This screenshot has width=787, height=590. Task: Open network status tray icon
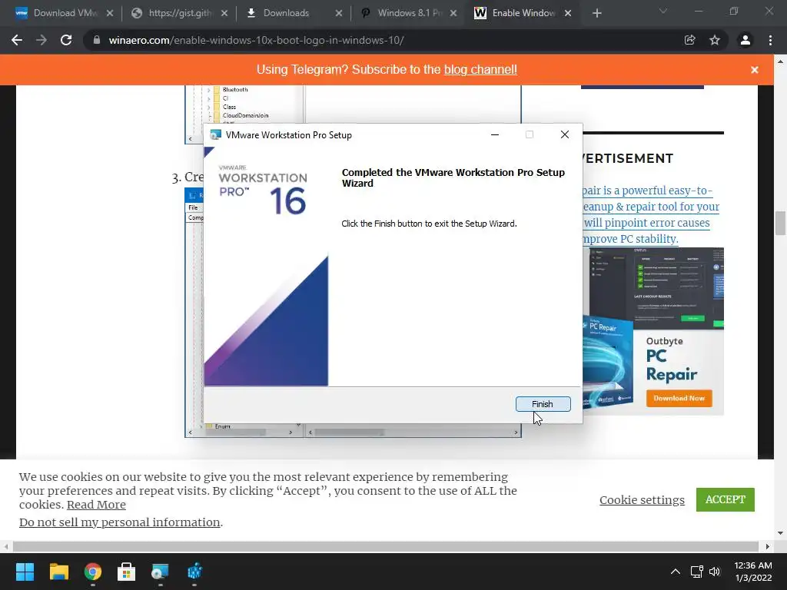pos(696,572)
